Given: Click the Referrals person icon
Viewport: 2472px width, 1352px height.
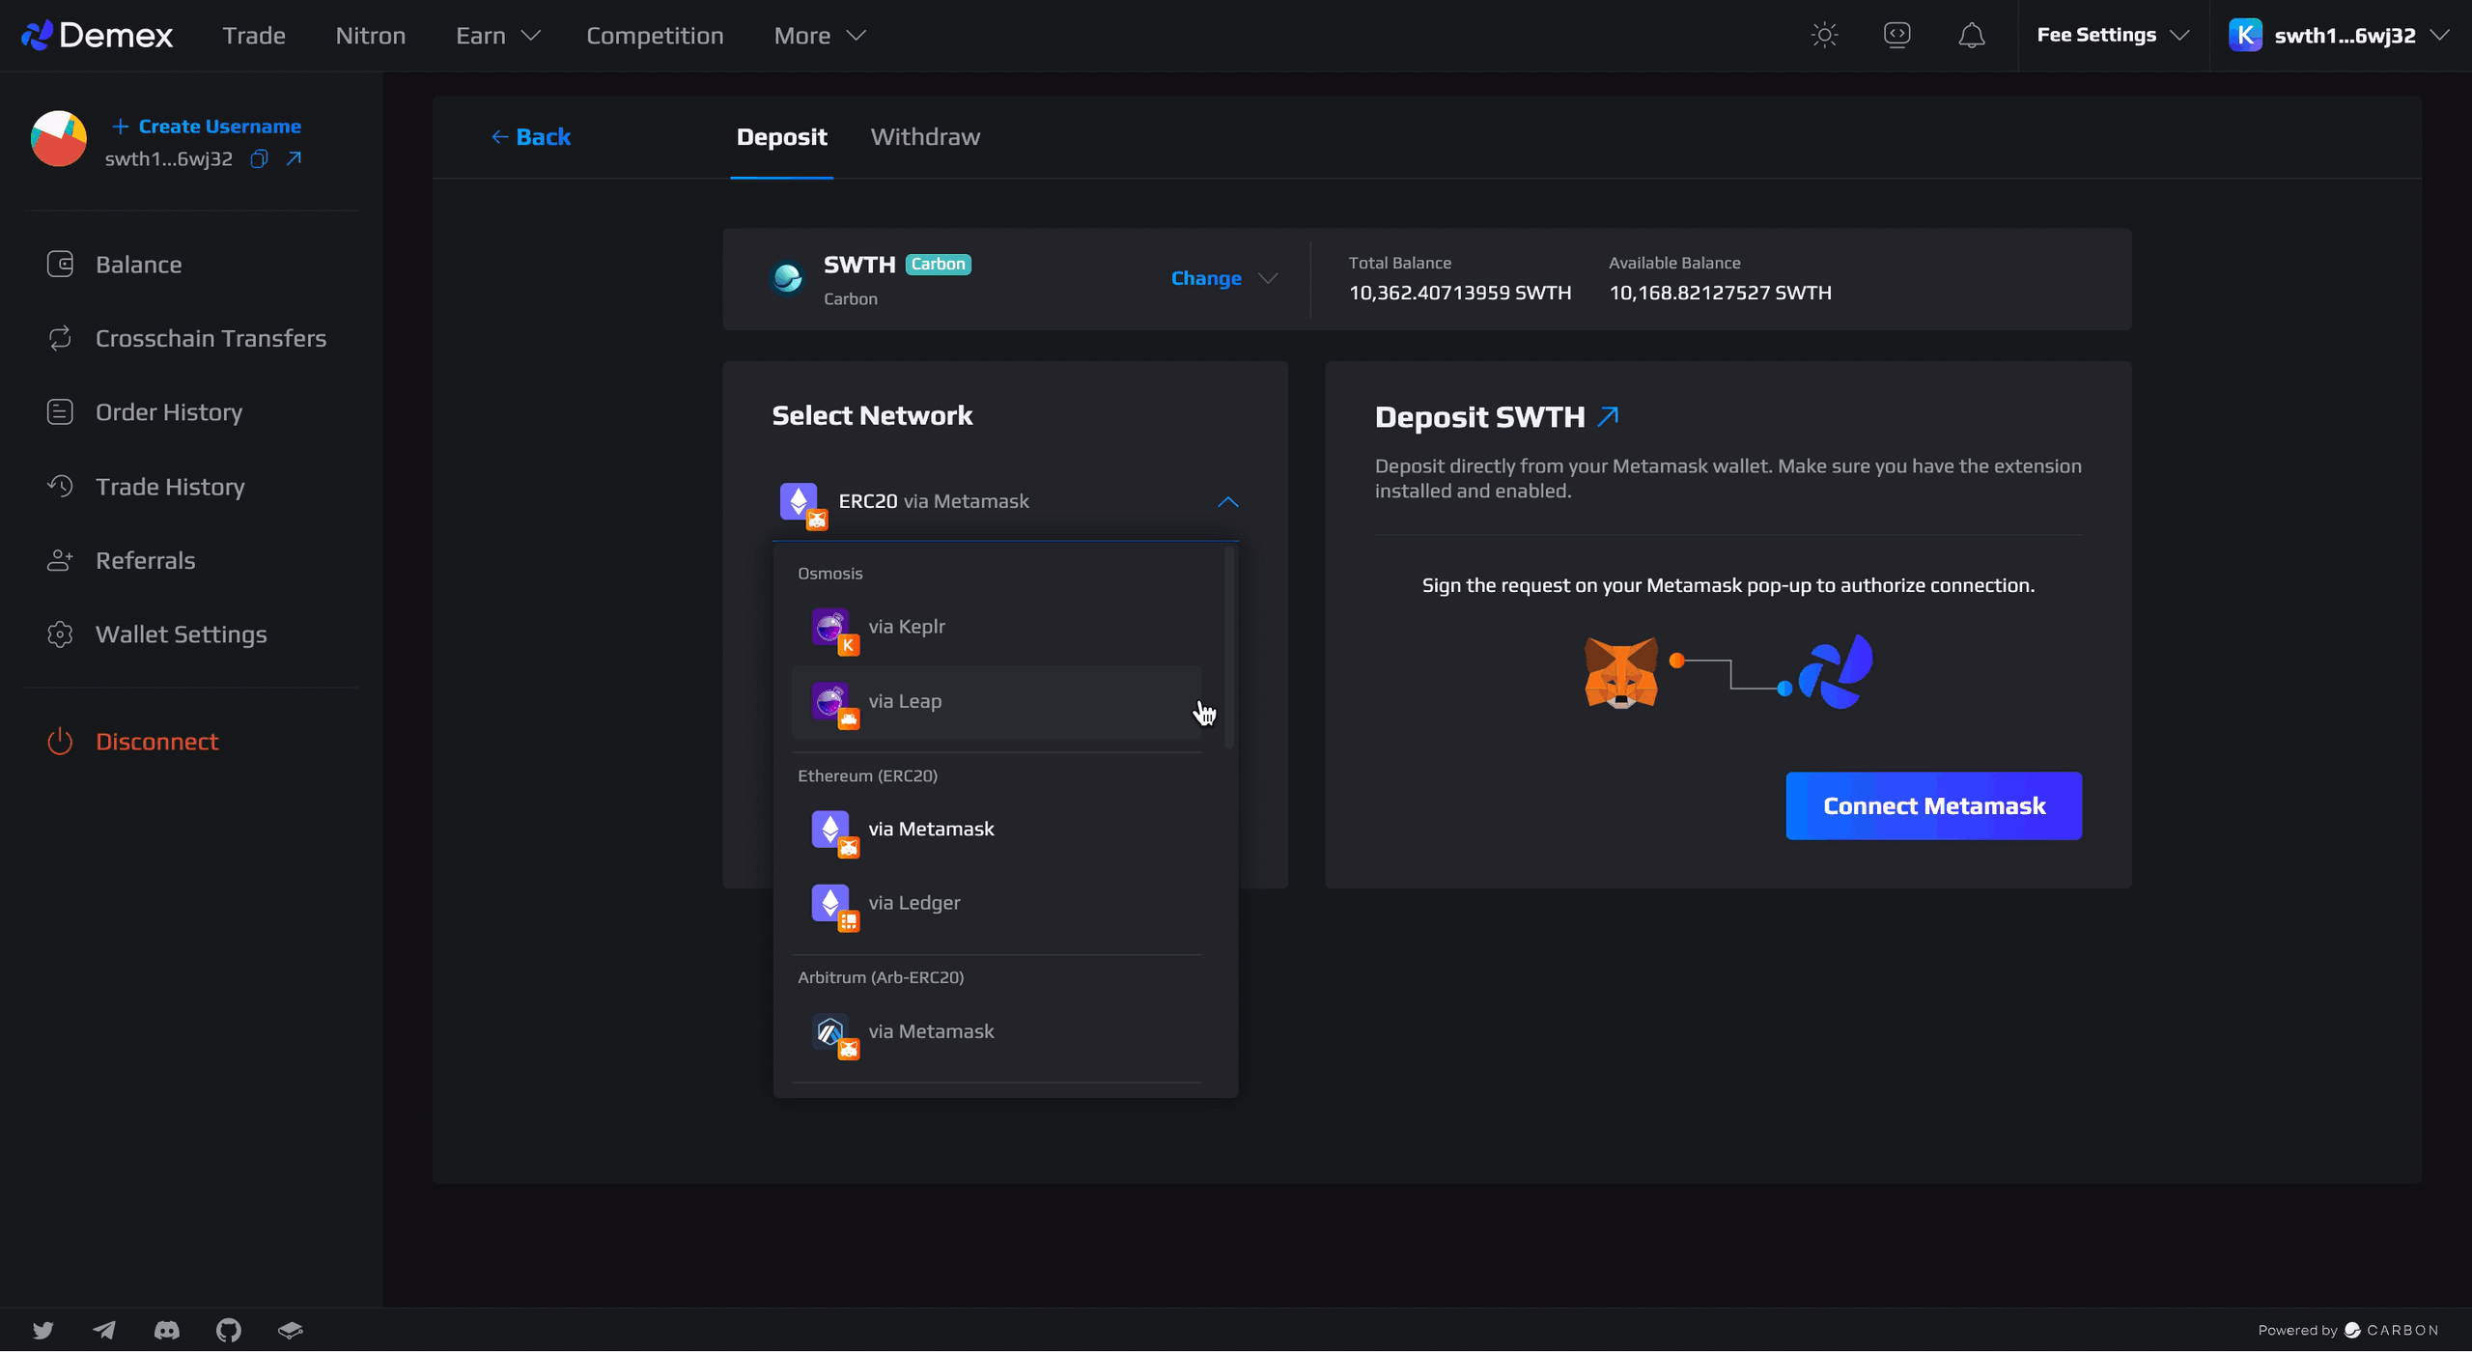Looking at the screenshot, I should coord(60,560).
